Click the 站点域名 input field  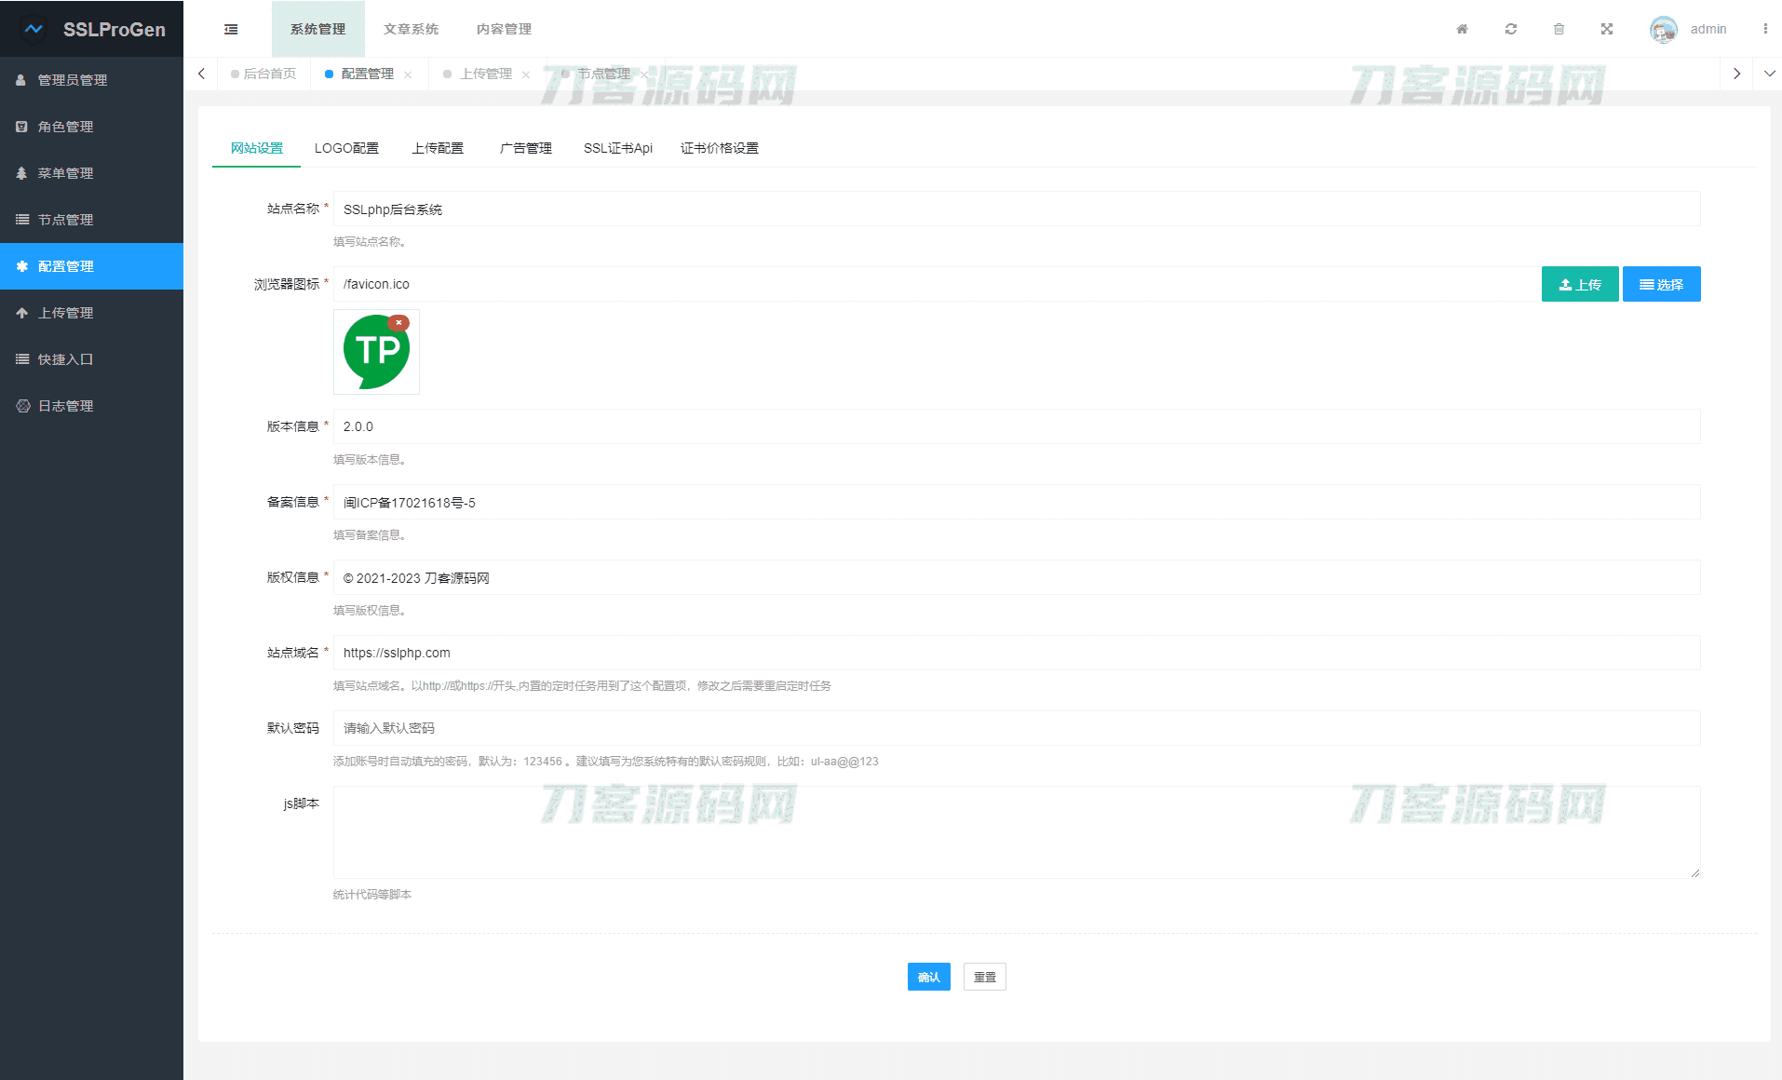tap(1017, 653)
